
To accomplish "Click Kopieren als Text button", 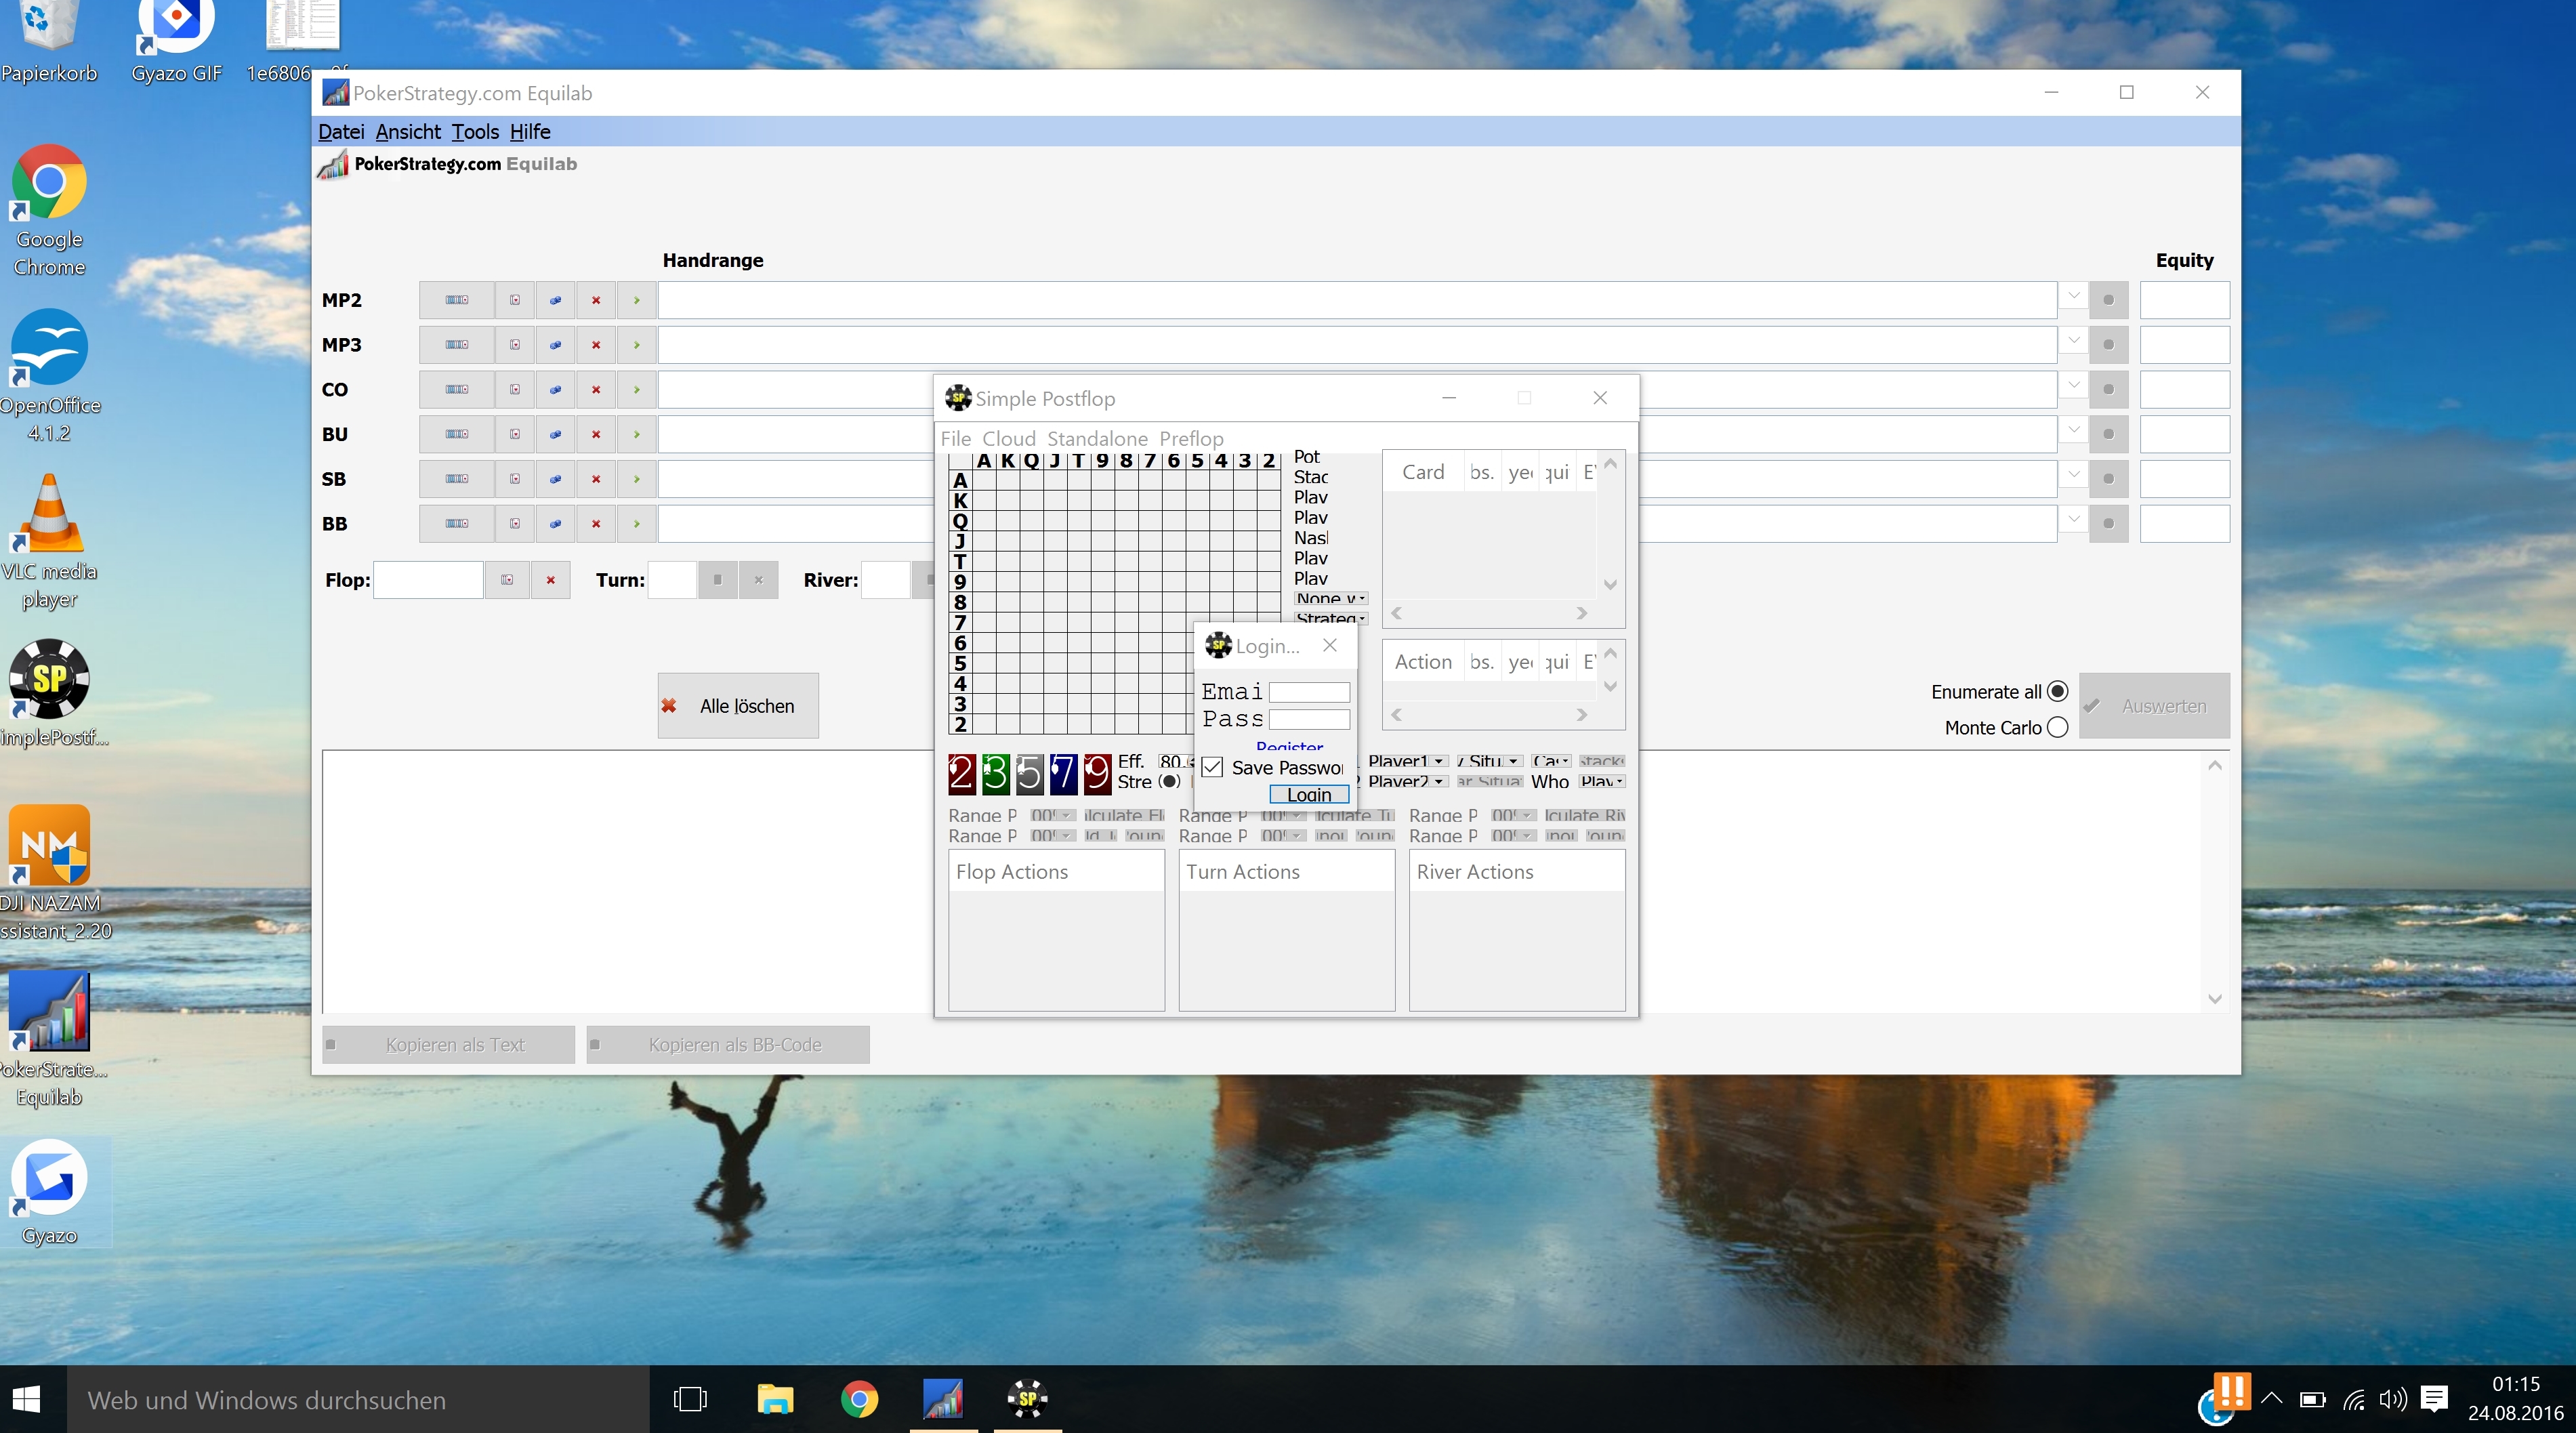I will [448, 1045].
